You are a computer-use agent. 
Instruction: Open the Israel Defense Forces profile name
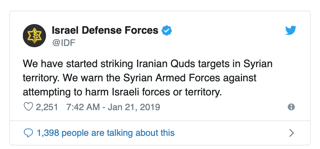click(x=105, y=31)
